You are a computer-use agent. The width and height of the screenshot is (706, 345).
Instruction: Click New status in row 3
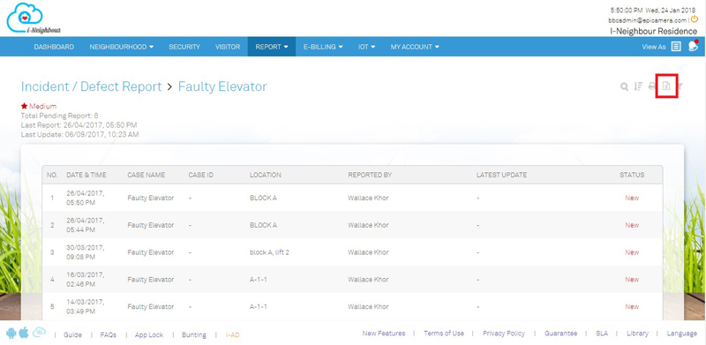[x=632, y=252]
